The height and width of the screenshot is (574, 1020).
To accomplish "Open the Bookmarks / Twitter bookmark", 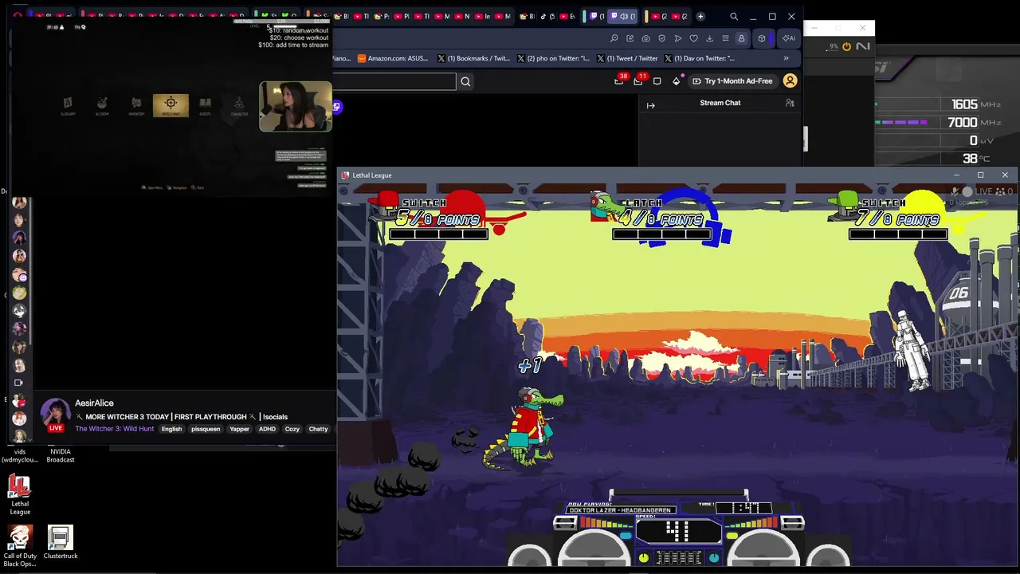I will point(473,58).
